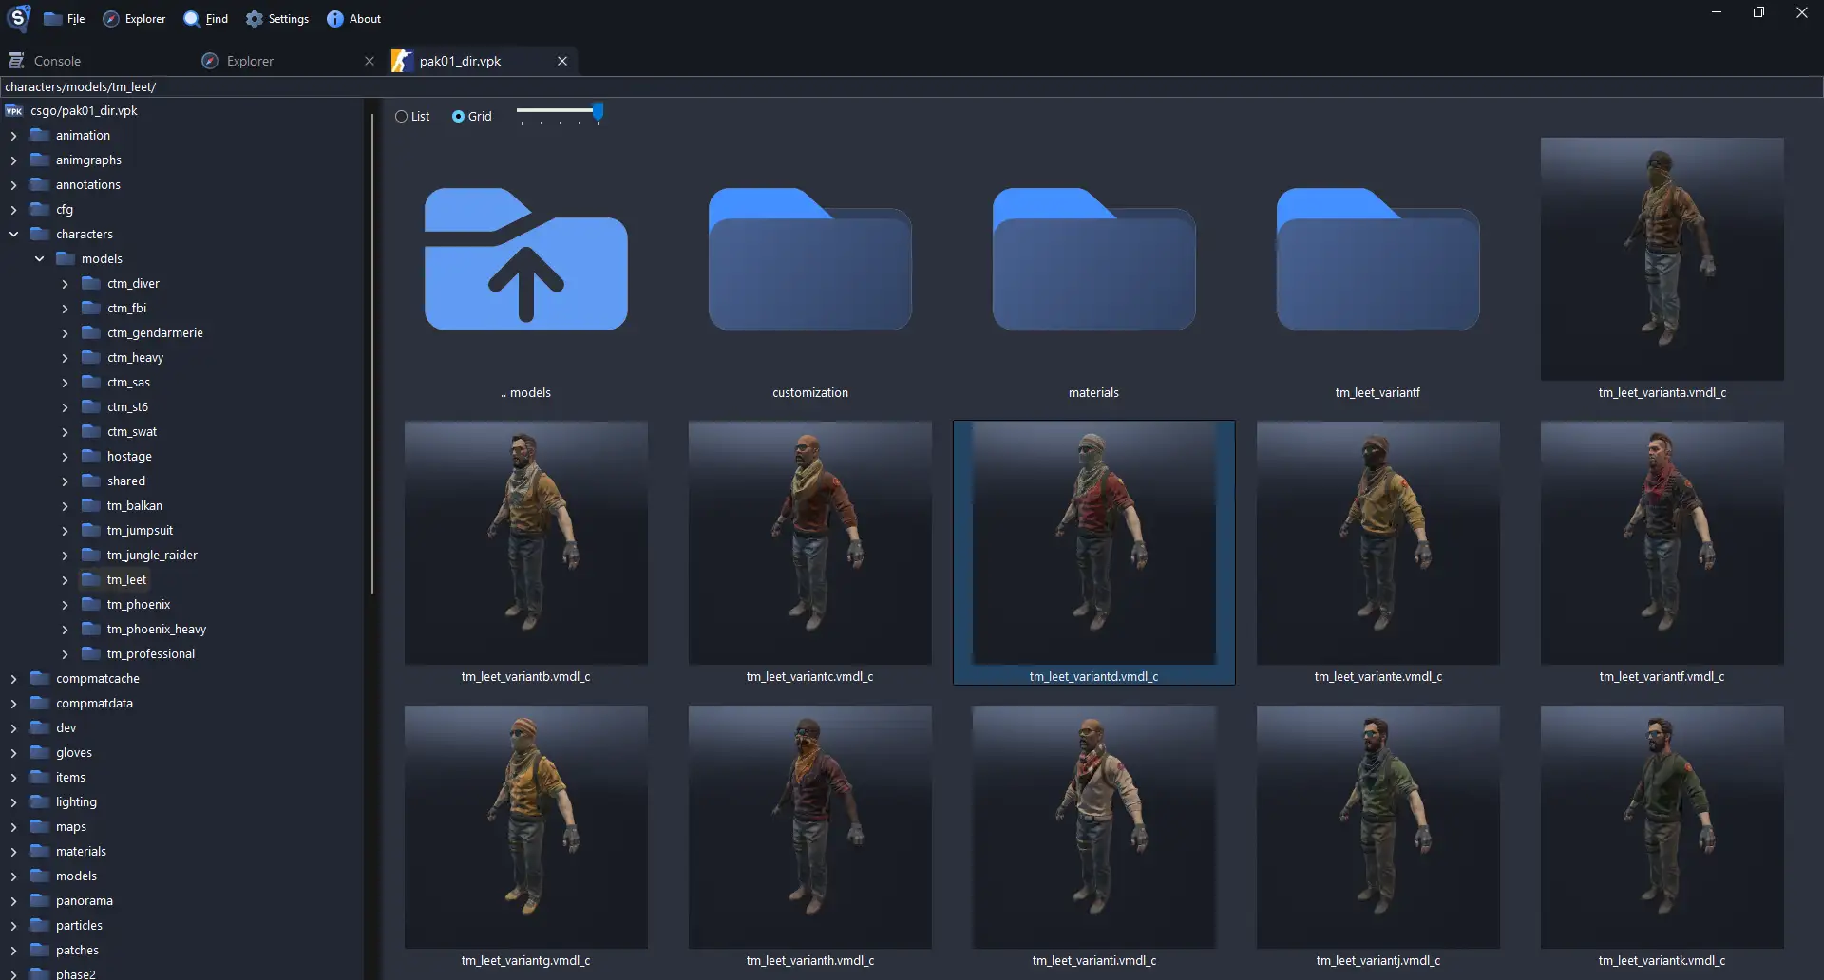
Task: Select the tm_leet_variantg.vmdl_c thumbnail
Action: (525, 827)
